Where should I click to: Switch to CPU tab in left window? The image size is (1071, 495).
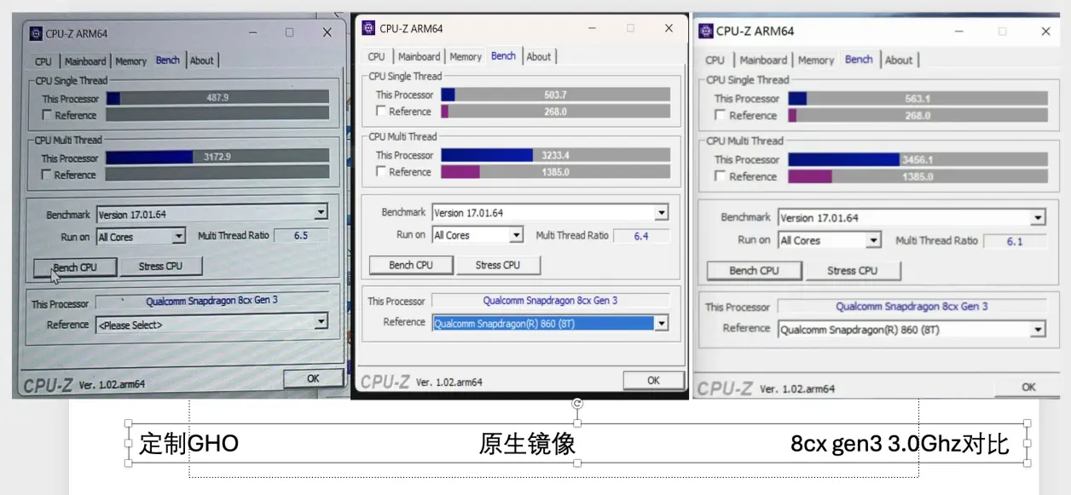coord(43,61)
